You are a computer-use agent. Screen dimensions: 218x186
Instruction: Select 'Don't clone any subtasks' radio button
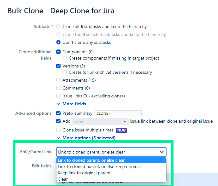coord(58,42)
